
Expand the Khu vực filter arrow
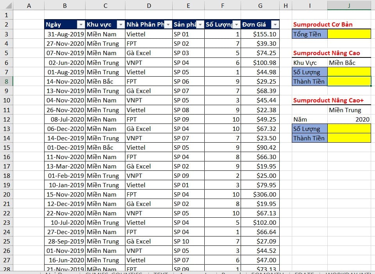tap(121, 25)
